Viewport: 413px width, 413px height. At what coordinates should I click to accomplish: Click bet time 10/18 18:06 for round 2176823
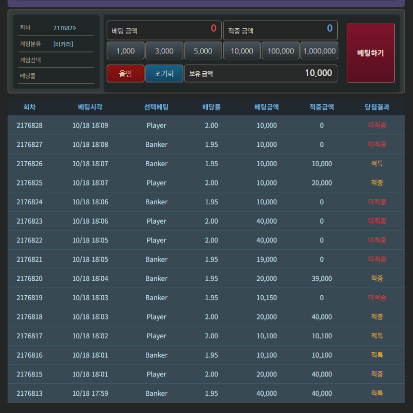91,221
